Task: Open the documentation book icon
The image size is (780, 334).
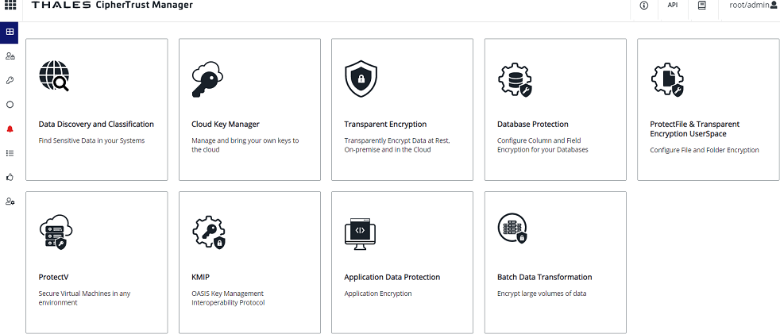Action: pyautogui.click(x=701, y=6)
